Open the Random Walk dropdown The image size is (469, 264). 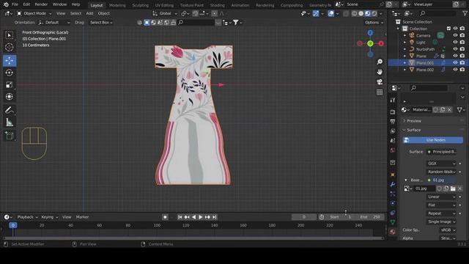441,172
